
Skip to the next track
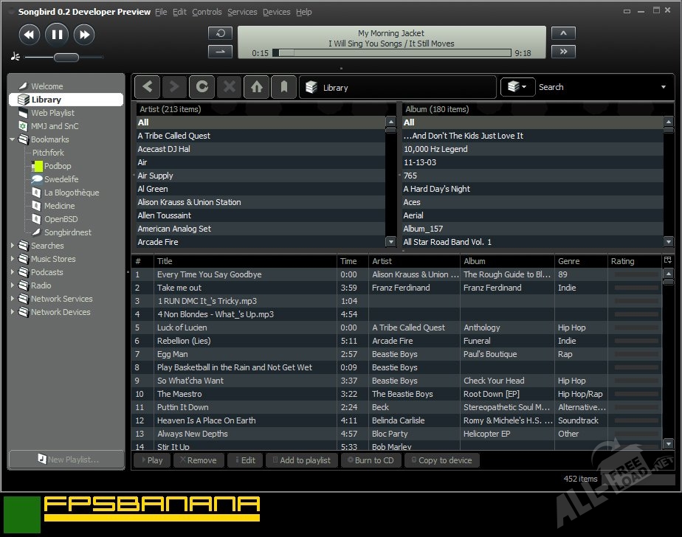[x=84, y=34]
